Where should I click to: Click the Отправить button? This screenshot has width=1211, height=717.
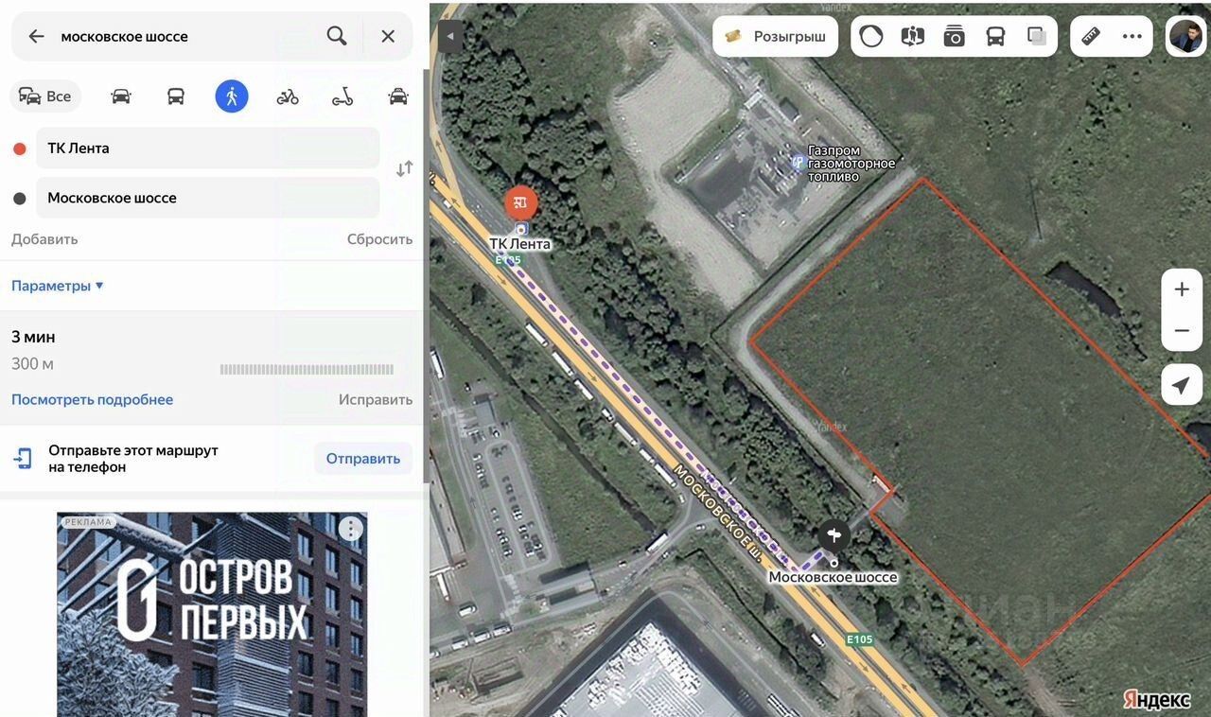coord(363,459)
